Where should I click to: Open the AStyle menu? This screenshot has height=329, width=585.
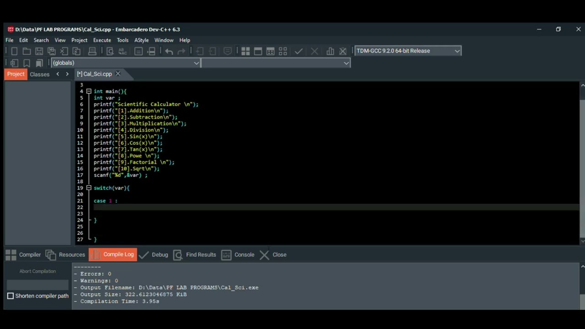pos(141,40)
